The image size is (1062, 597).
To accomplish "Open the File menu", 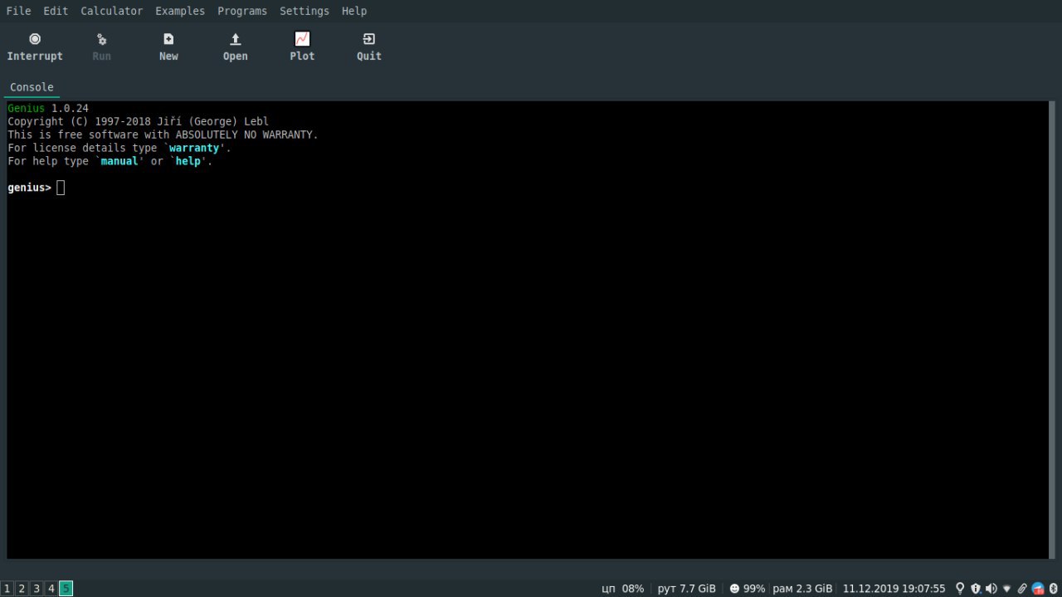I will point(18,11).
